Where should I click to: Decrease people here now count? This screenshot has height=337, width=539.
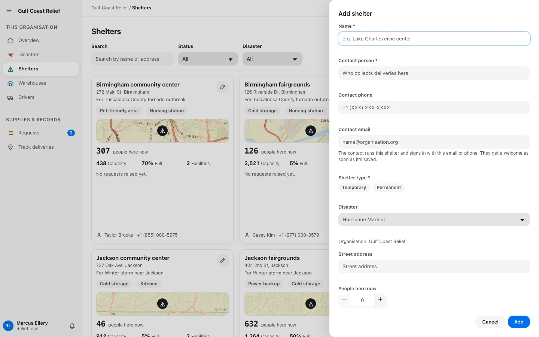point(344,300)
